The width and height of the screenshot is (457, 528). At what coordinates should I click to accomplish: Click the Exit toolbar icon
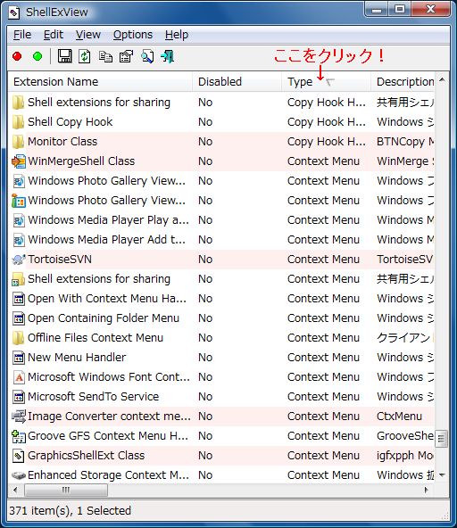(168, 56)
